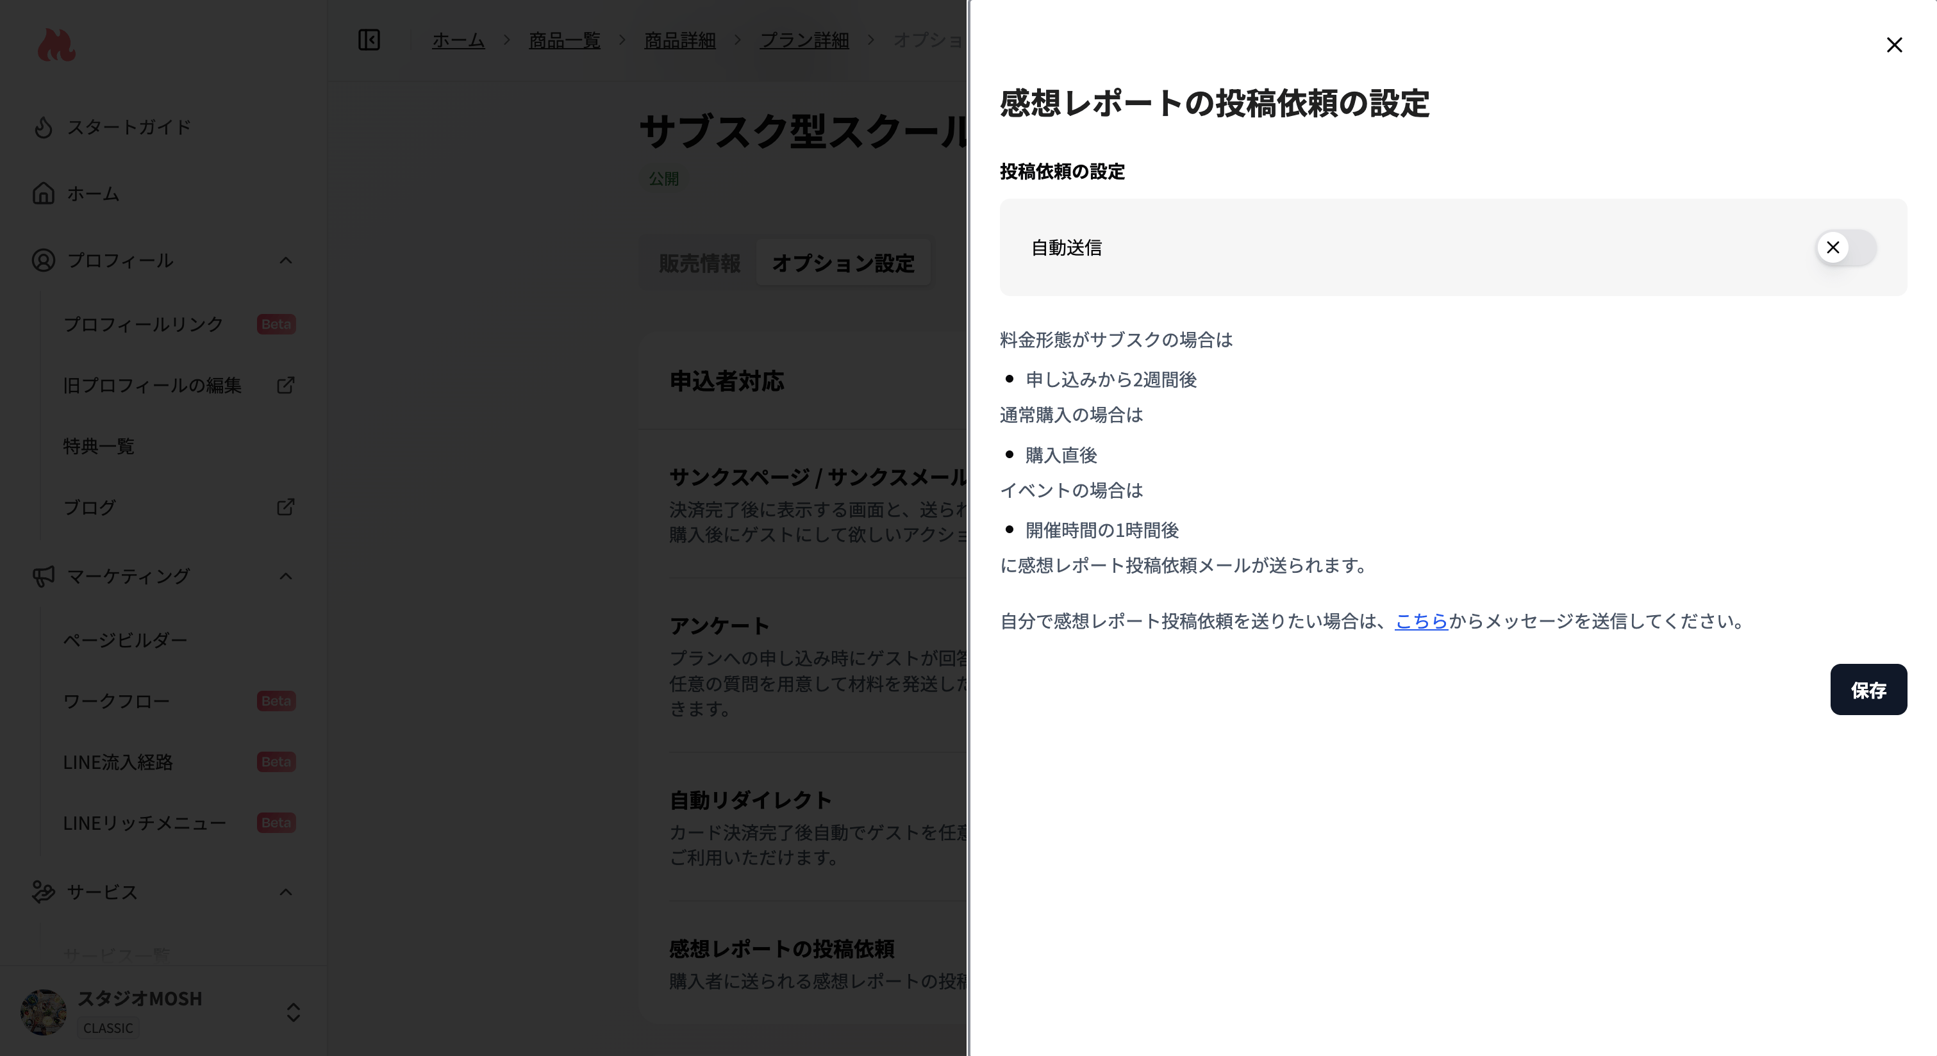
Task: Collapse the プロフィール section chevron
Action: (x=286, y=260)
